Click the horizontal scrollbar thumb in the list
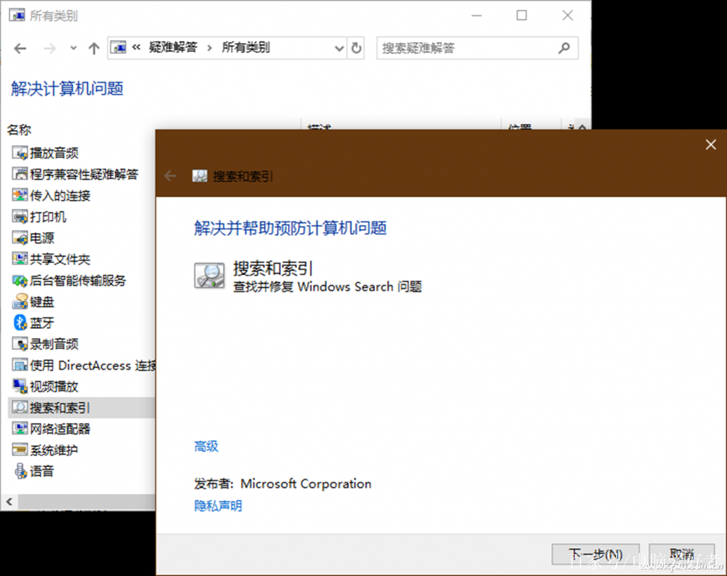727x576 pixels. 86,502
